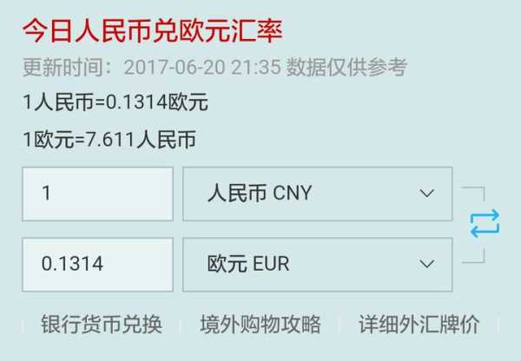The height and width of the screenshot is (361, 521).
Task: Click the red 今日人民币兑欧元汇率 heading
Action: click(x=153, y=31)
